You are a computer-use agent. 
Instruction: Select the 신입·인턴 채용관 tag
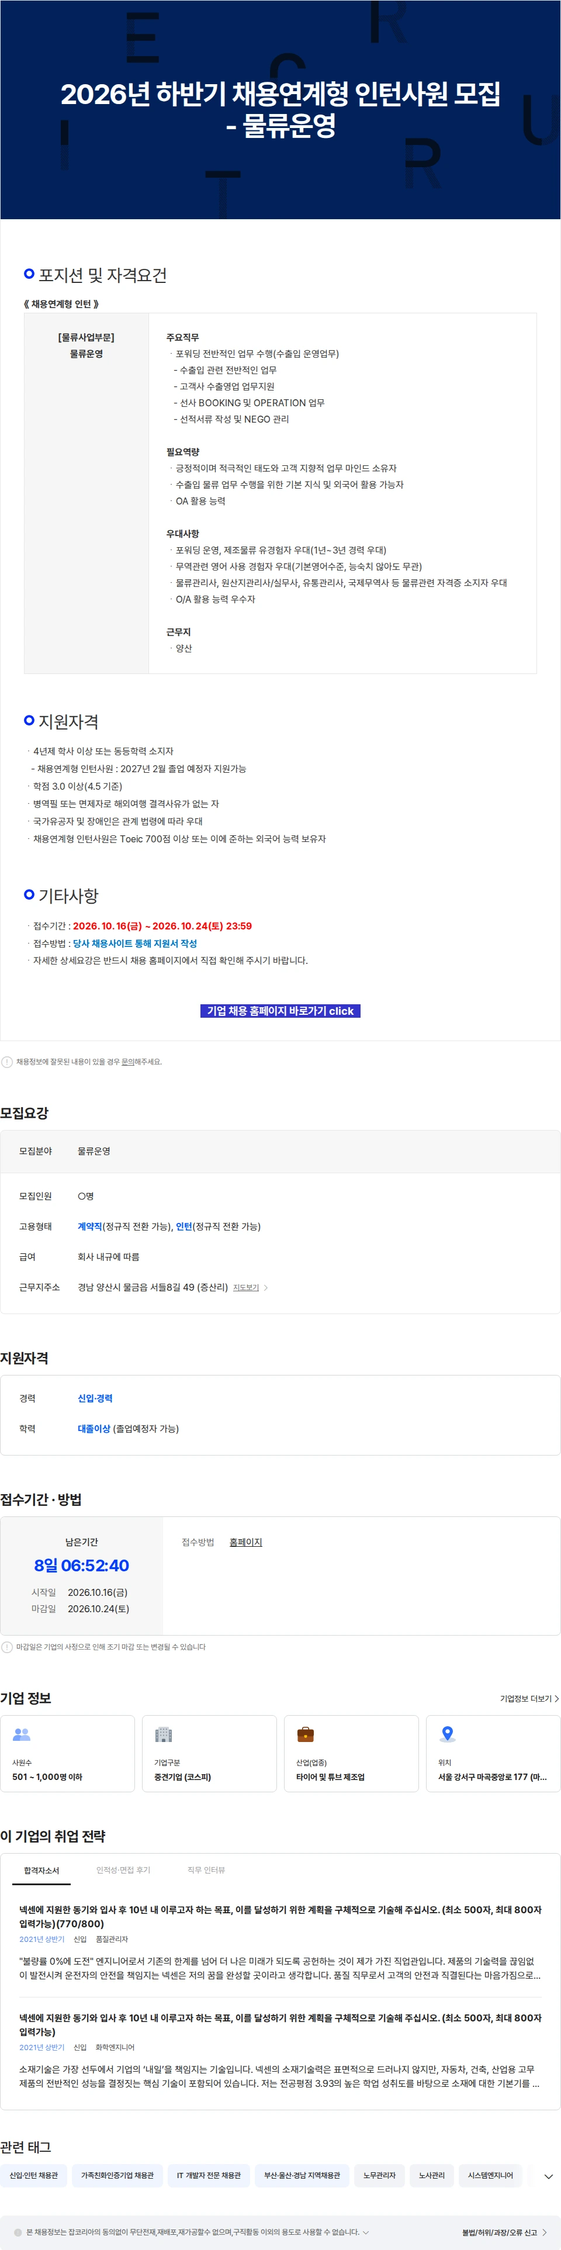(33, 2176)
